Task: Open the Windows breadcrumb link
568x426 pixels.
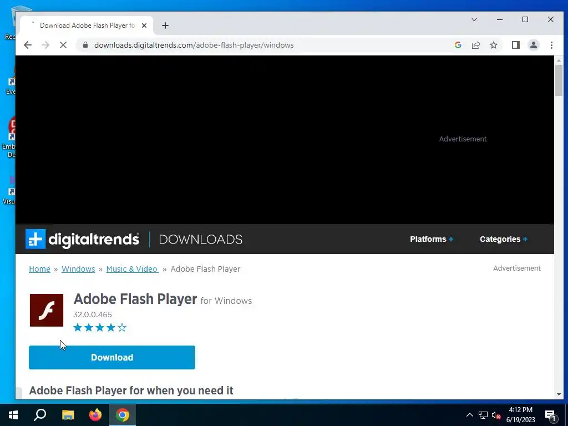Action: coord(78,269)
